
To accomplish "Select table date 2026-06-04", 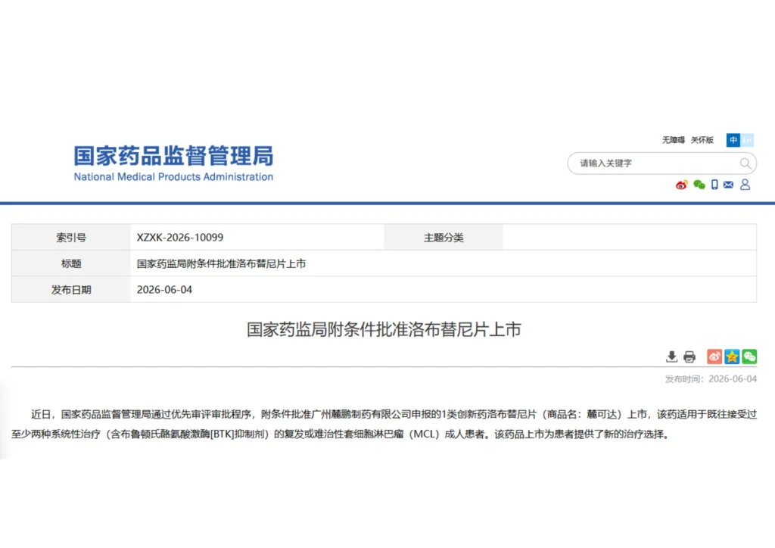I will click(164, 290).
